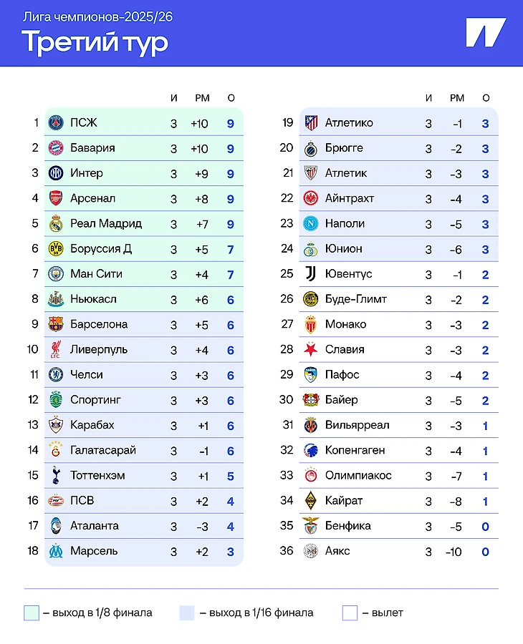523x644 pixels.
Task: Click the 'О' column header on right
Action: pyautogui.click(x=486, y=98)
